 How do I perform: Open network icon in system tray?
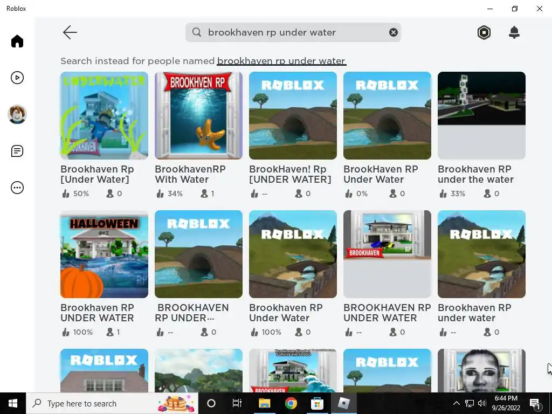470,403
